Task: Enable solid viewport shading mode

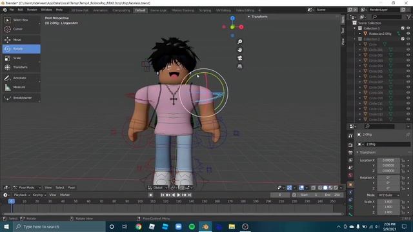Action: coord(325,188)
